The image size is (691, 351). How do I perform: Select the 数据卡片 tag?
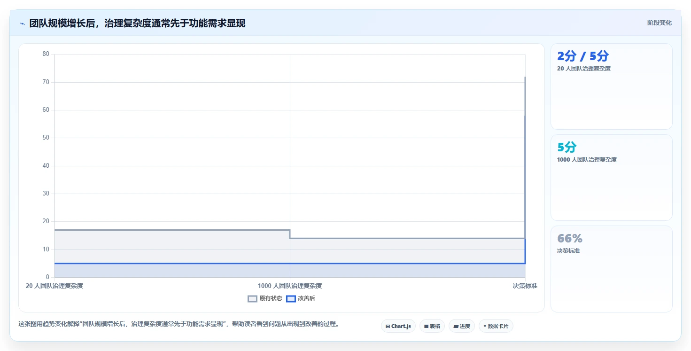(x=496, y=326)
